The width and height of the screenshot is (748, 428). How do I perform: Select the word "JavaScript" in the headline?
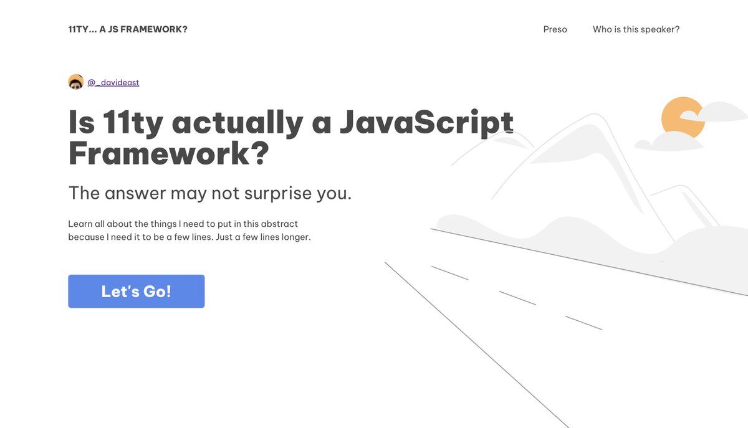point(426,122)
